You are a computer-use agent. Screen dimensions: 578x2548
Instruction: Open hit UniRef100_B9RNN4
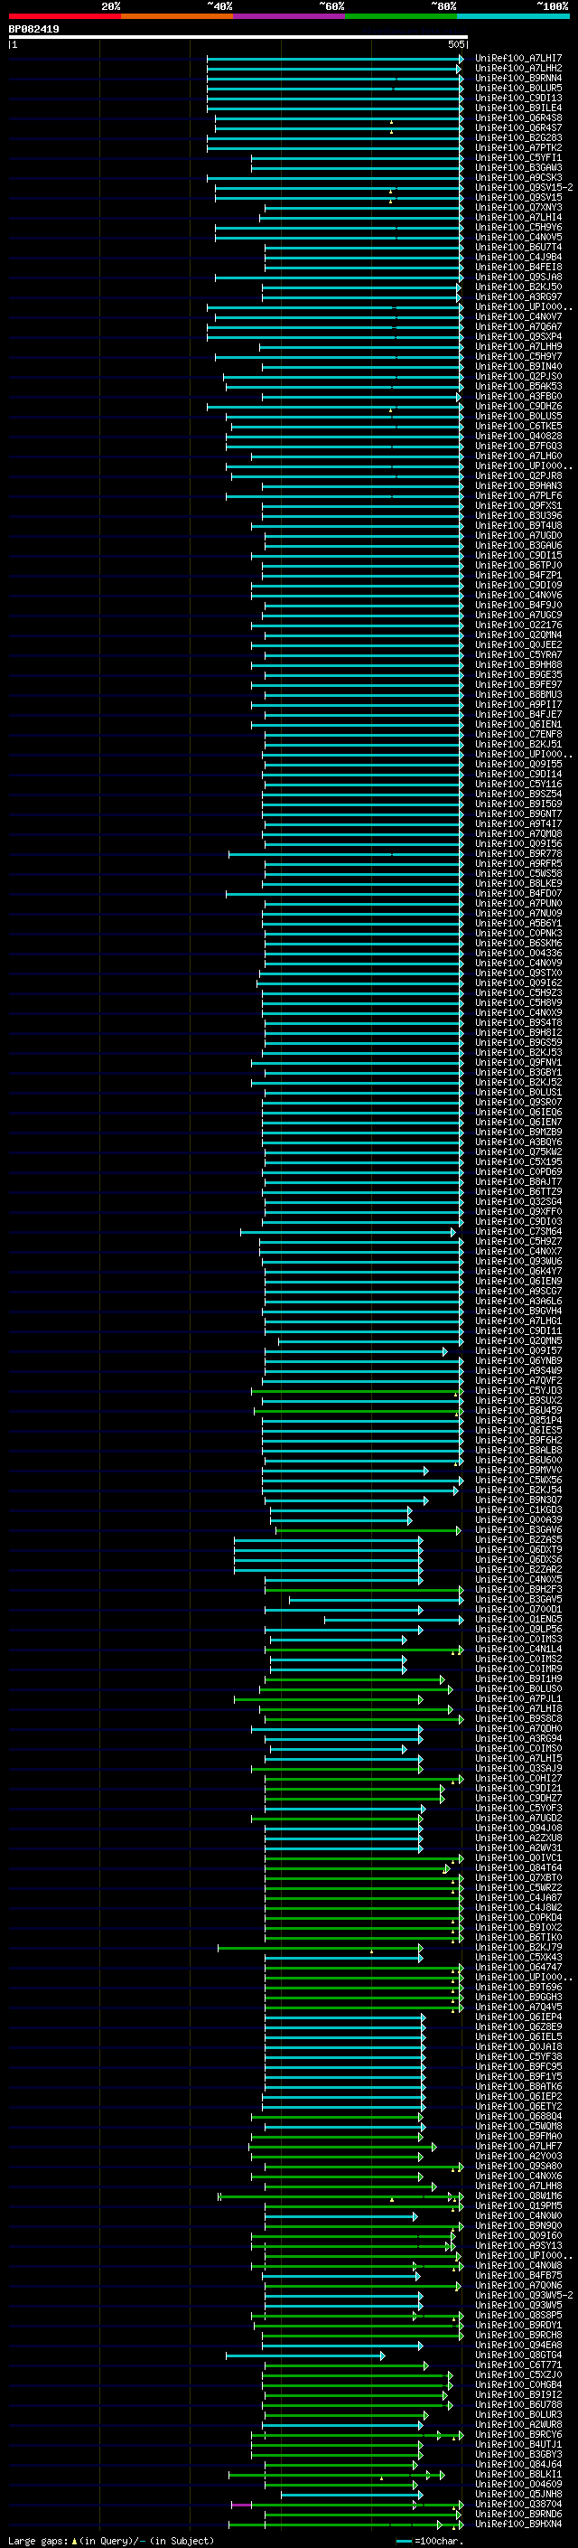tap(517, 78)
